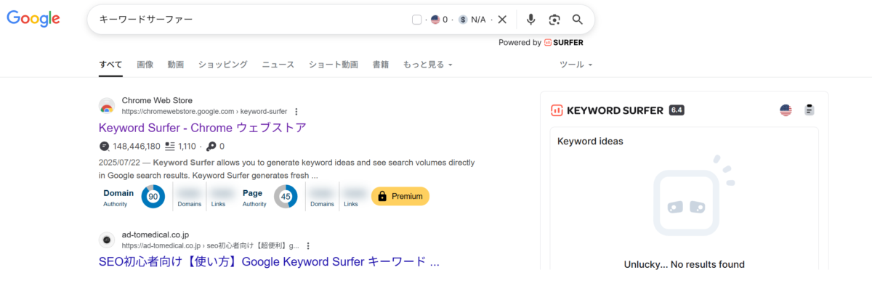
Task: Open the ショート動画 tab
Action: point(334,65)
